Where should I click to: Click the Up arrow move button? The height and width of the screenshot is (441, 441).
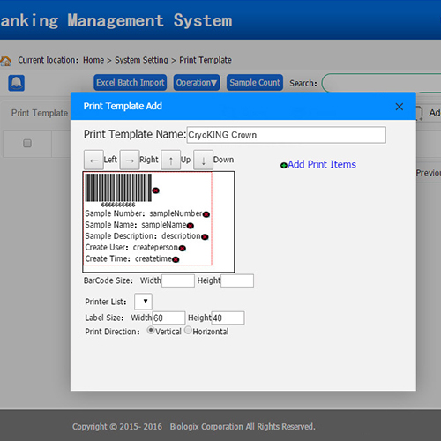pos(171,160)
